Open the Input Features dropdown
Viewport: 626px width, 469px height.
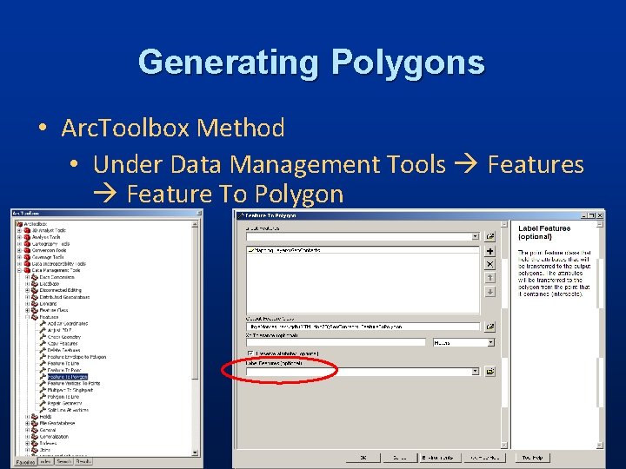[x=475, y=236]
